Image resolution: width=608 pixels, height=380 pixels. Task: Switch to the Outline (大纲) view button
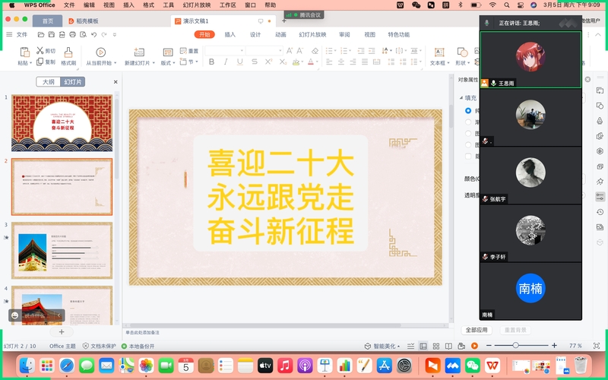point(48,82)
